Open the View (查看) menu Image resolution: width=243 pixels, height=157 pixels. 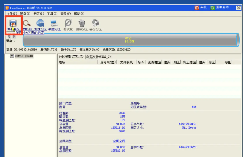point(66,13)
